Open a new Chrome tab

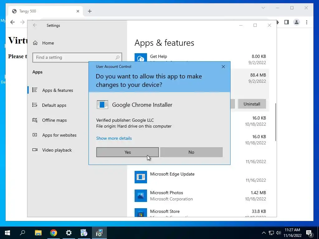(x=90, y=11)
